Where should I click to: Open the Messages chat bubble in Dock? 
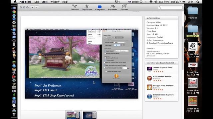coord(14,37)
